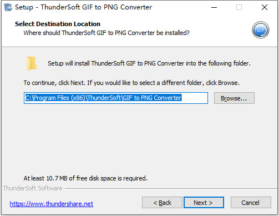The height and width of the screenshot is (216, 279).
Task: Click the 'To continue, click Next' instruction text
Action: (x=131, y=83)
